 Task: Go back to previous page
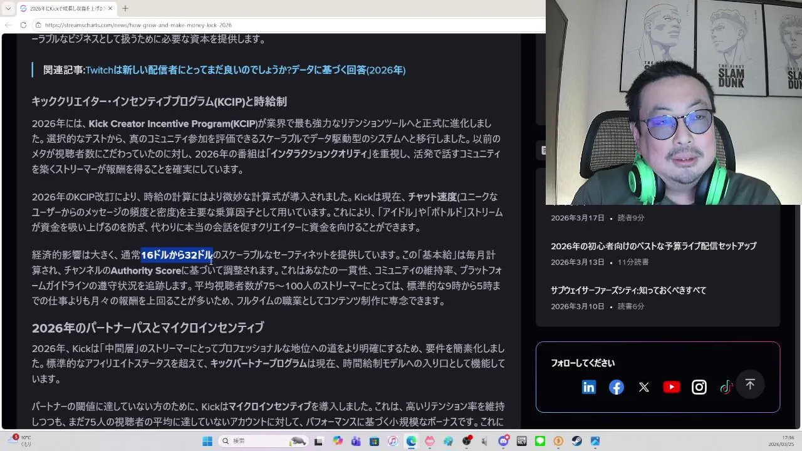(8, 25)
